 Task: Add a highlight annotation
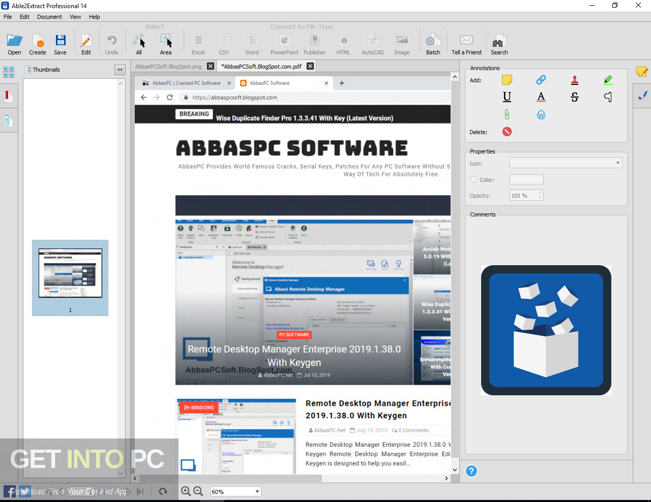[608, 80]
